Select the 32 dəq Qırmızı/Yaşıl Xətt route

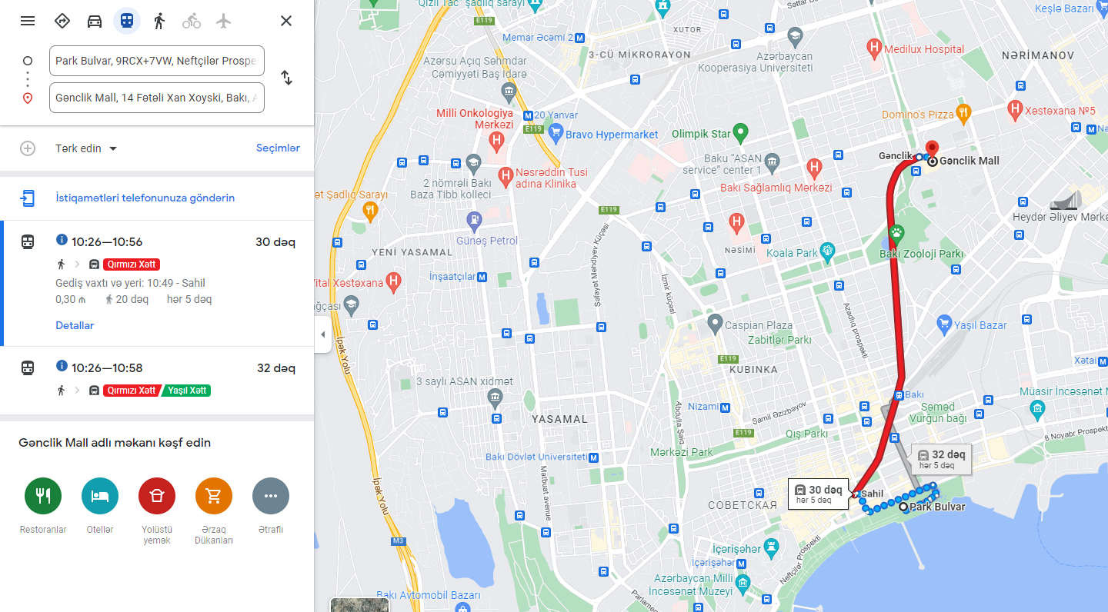pyautogui.click(x=157, y=379)
